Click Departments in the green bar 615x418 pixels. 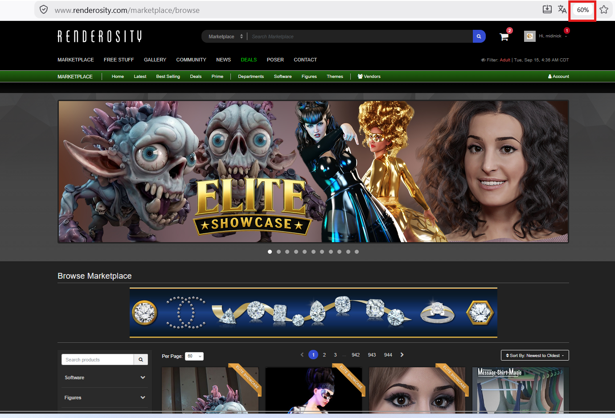click(x=251, y=77)
